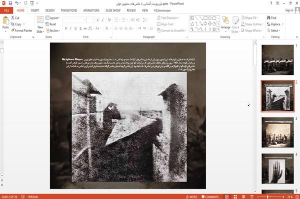Image resolution: width=300 pixels, height=199 pixels.
Task: Click Replace in the Editing group
Action: click(x=275, y=24)
